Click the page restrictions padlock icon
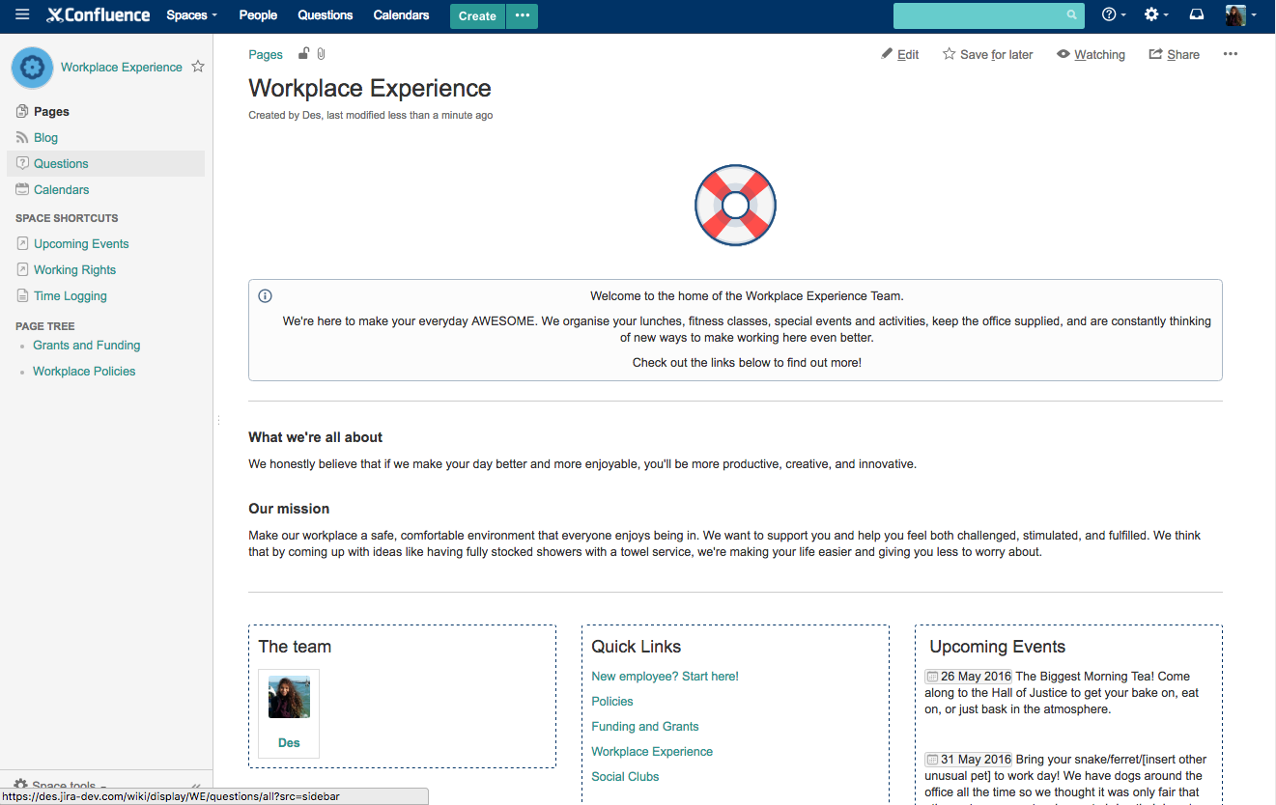 pos(304,54)
